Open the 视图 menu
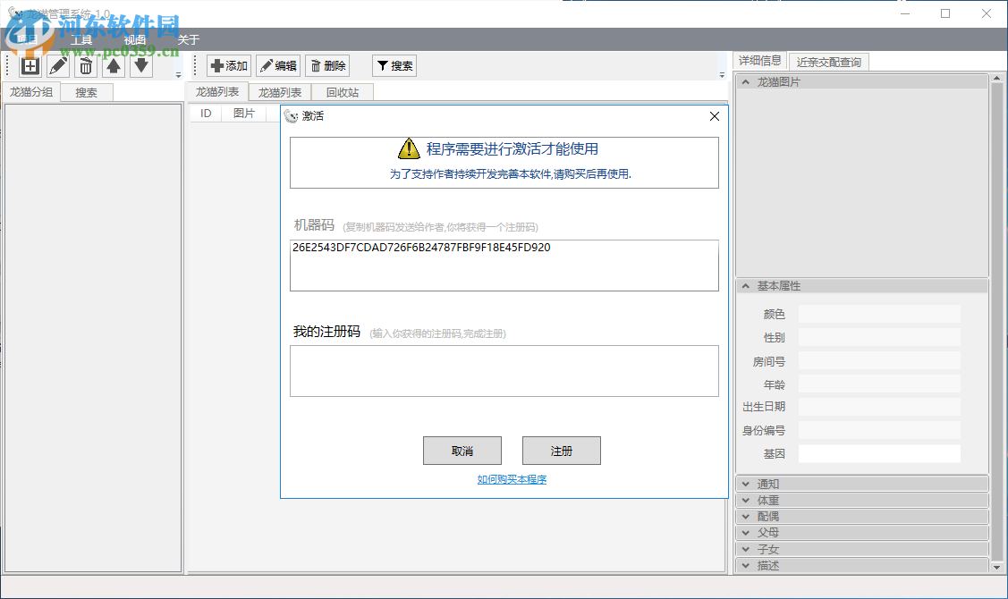The image size is (1008, 599). pyautogui.click(x=133, y=39)
